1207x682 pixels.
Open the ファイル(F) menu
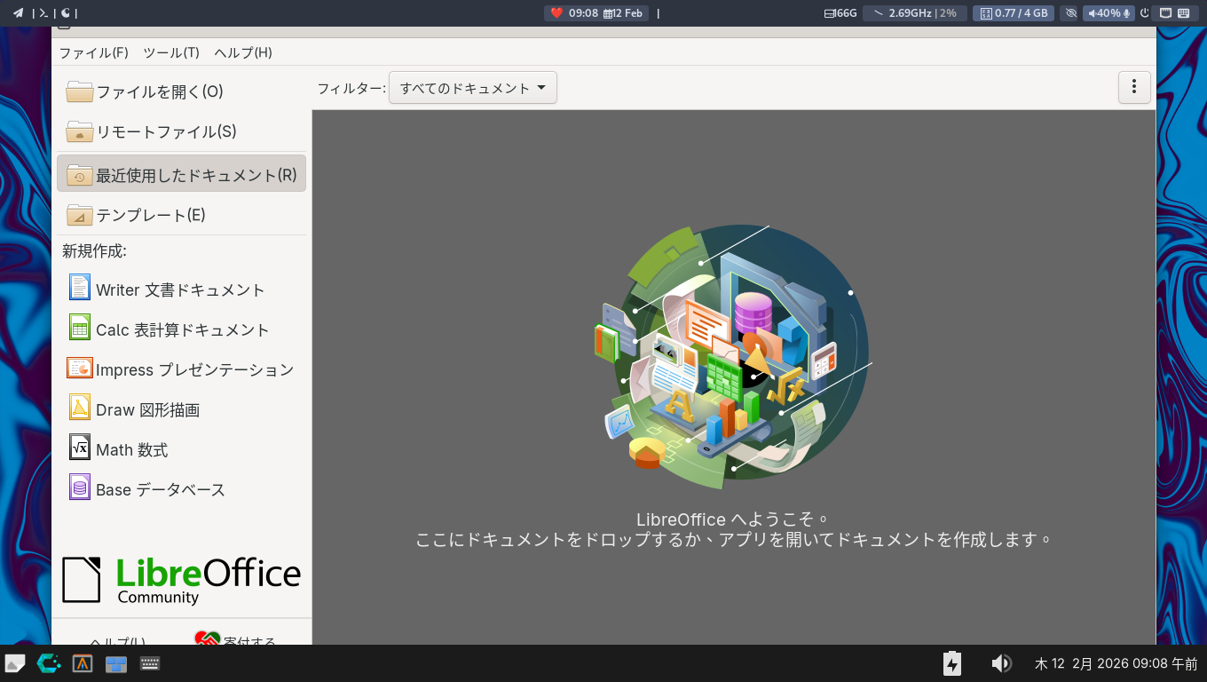click(93, 52)
